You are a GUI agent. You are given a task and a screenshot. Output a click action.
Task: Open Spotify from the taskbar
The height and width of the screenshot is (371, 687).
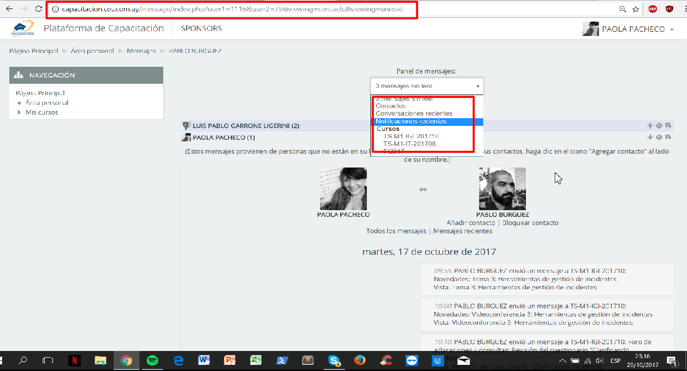click(x=152, y=360)
